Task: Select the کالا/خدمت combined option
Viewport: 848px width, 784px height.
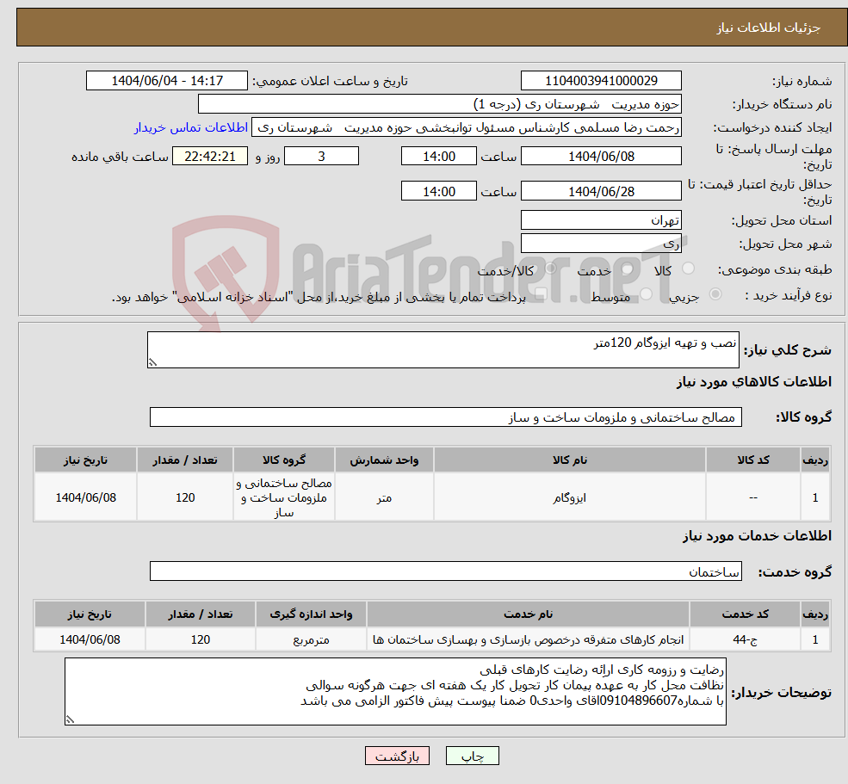Action: pyautogui.click(x=551, y=267)
